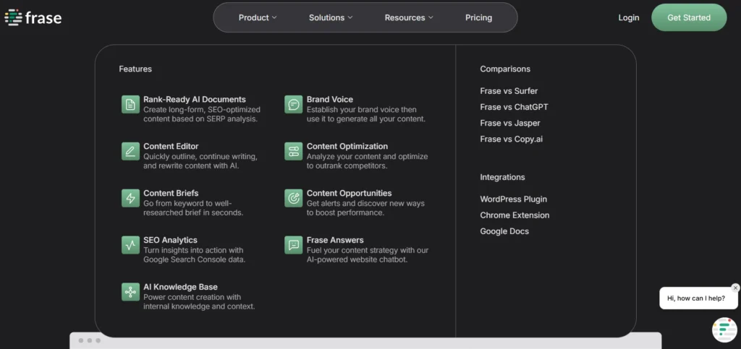The height and width of the screenshot is (349, 741).
Task: Click the Rank-Ready AI Documents icon
Action: click(130, 104)
